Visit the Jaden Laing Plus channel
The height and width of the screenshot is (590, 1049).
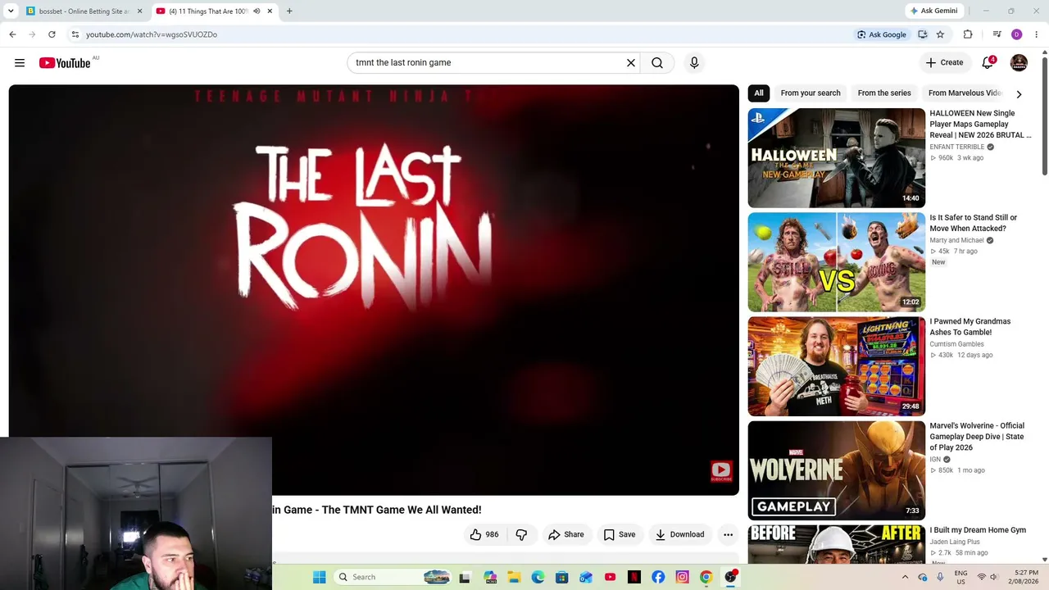pyautogui.click(x=955, y=542)
